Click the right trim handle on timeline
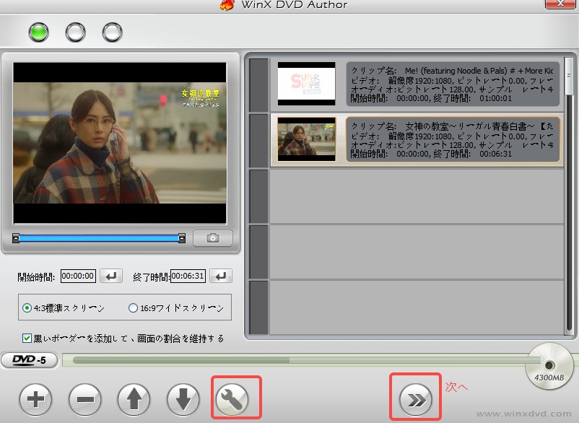Image resolution: width=579 pixels, height=423 pixels. coord(182,238)
